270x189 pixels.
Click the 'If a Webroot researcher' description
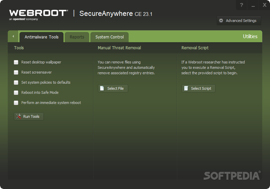coord(213,67)
